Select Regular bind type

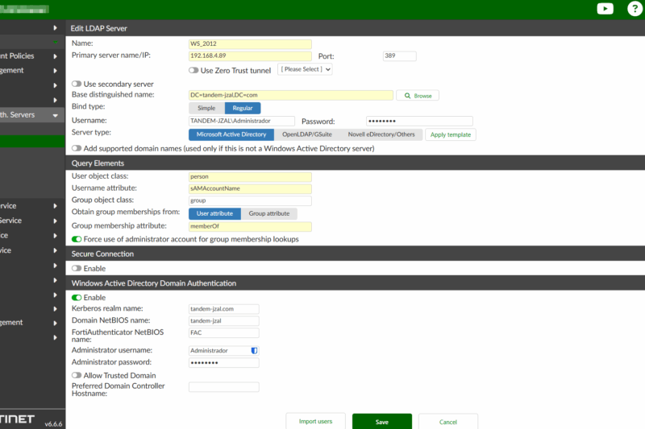pyautogui.click(x=243, y=108)
